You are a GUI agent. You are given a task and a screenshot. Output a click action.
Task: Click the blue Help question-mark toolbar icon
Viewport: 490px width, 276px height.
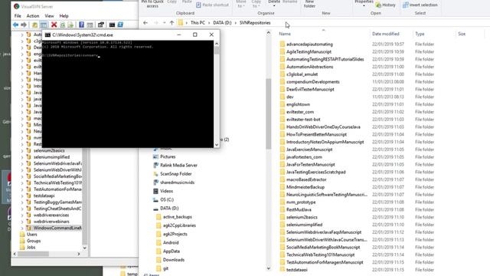coord(81,25)
